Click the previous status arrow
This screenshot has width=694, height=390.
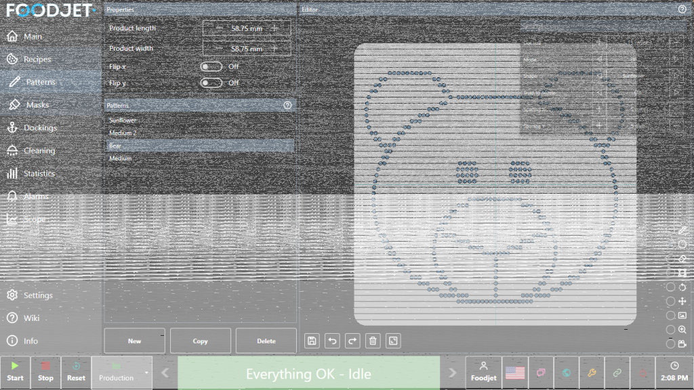pos(165,373)
